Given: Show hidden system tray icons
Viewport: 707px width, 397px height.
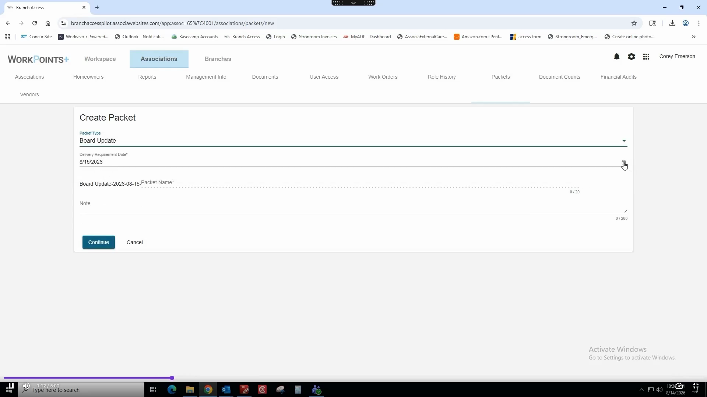Looking at the screenshot, I should (642, 390).
